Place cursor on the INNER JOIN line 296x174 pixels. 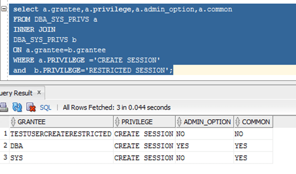[34, 29]
